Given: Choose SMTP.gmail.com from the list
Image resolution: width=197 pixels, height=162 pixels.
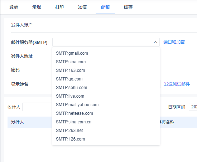Looking at the screenshot, I should (x=106, y=53).
